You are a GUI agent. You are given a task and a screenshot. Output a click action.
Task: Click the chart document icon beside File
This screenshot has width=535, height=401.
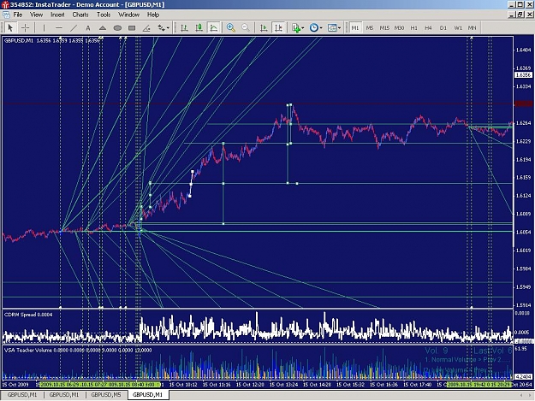click(x=6, y=15)
